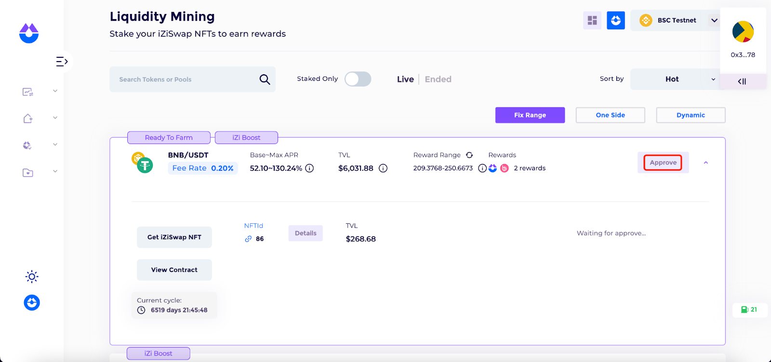This screenshot has height=362, width=771.
Task: Switch theme with the sun icon
Action: coord(32,276)
